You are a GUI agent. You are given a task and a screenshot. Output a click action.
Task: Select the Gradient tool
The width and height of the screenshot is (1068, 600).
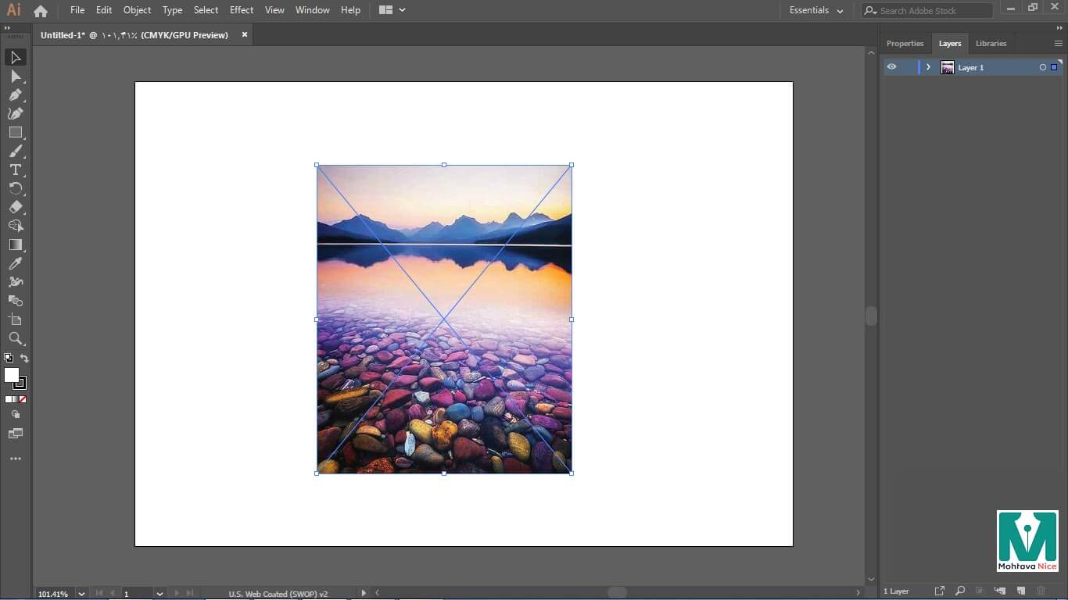pos(16,245)
